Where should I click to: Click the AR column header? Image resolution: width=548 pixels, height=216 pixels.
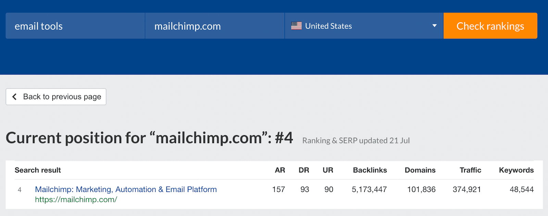pyautogui.click(x=280, y=170)
